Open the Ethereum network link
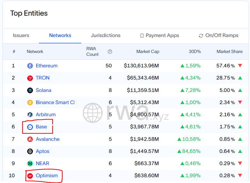 [x=47, y=65]
